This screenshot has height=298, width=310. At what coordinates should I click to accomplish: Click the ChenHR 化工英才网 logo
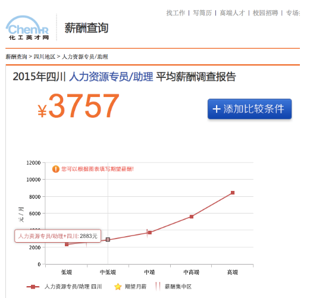click(x=27, y=28)
